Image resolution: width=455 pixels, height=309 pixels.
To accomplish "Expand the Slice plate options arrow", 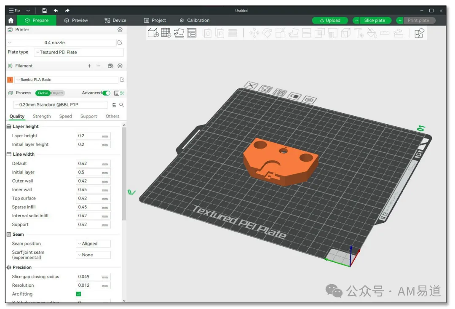I will coord(356,20).
